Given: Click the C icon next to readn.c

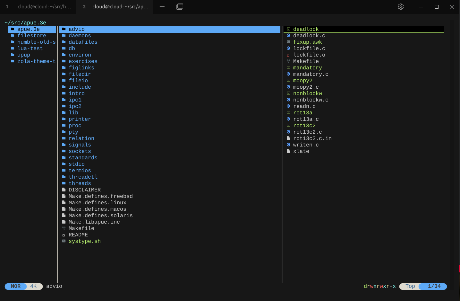Looking at the screenshot, I should 288,106.
